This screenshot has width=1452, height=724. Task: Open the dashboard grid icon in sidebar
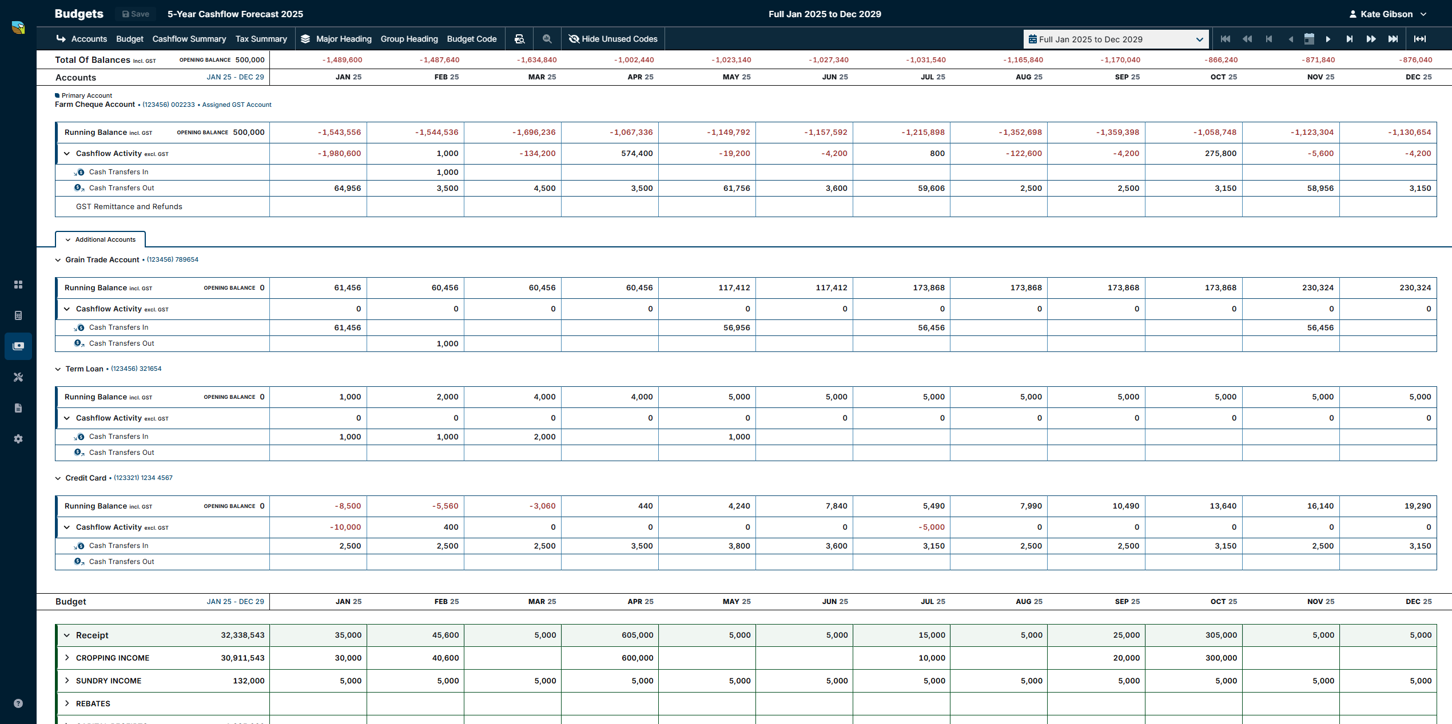18,285
